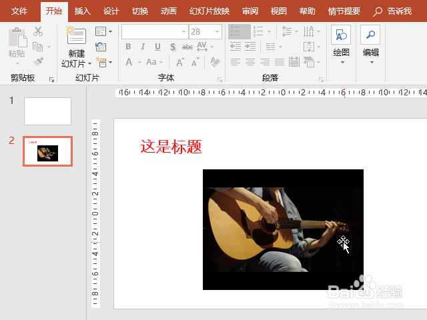Image resolution: width=427 pixels, height=320 pixels.
Task: Open the Drawing (绘图) group button
Action: tap(341, 45)
